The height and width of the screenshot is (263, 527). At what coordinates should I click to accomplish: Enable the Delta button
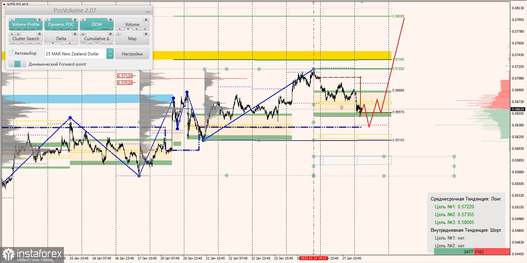pyautogui.click(x=61, y=38)
